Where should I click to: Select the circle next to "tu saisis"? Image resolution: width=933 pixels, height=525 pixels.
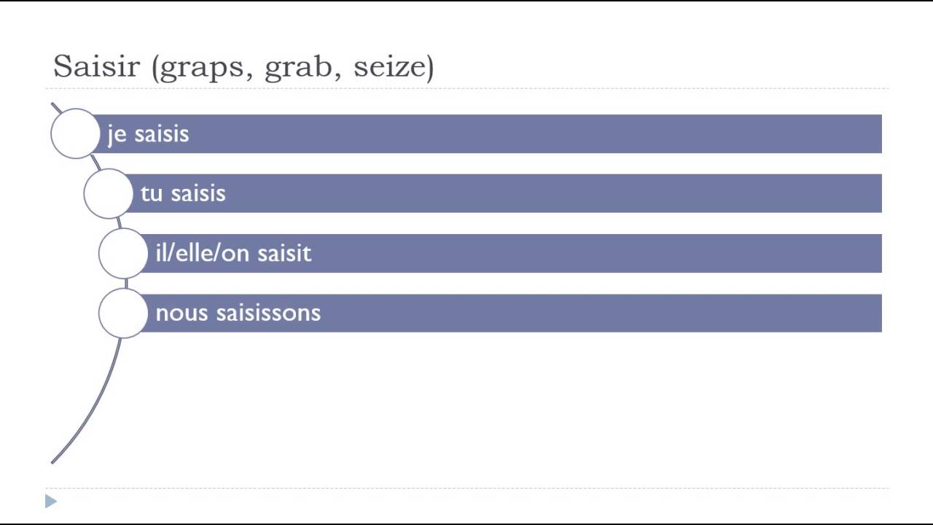(108, 193)
